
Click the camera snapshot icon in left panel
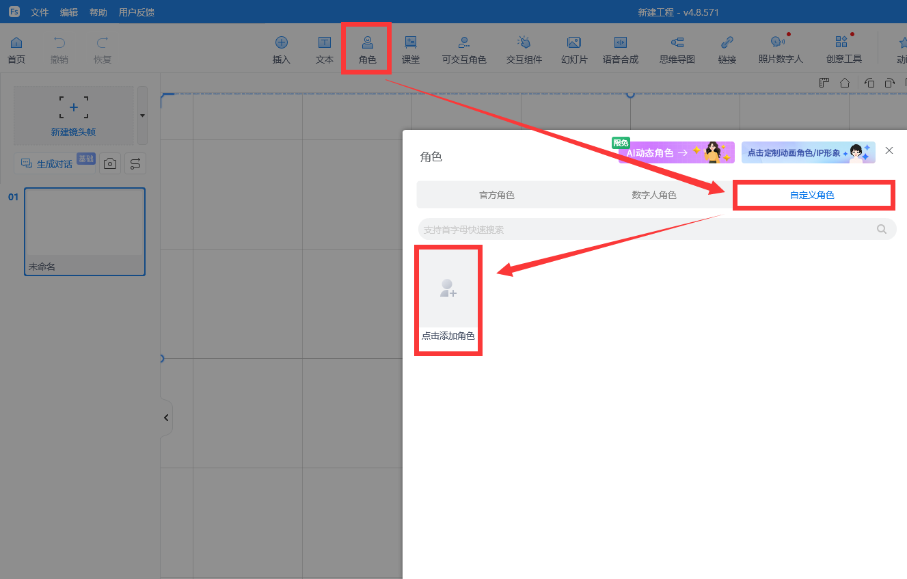coord(109,163)
